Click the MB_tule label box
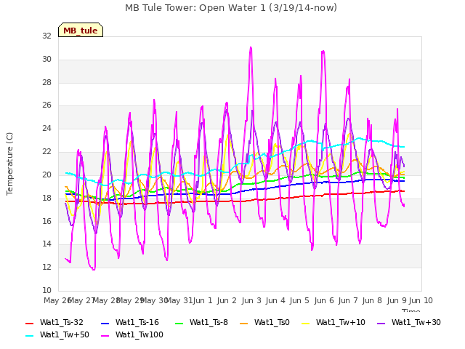The image size is (465, 349). (x=81, y=30)
